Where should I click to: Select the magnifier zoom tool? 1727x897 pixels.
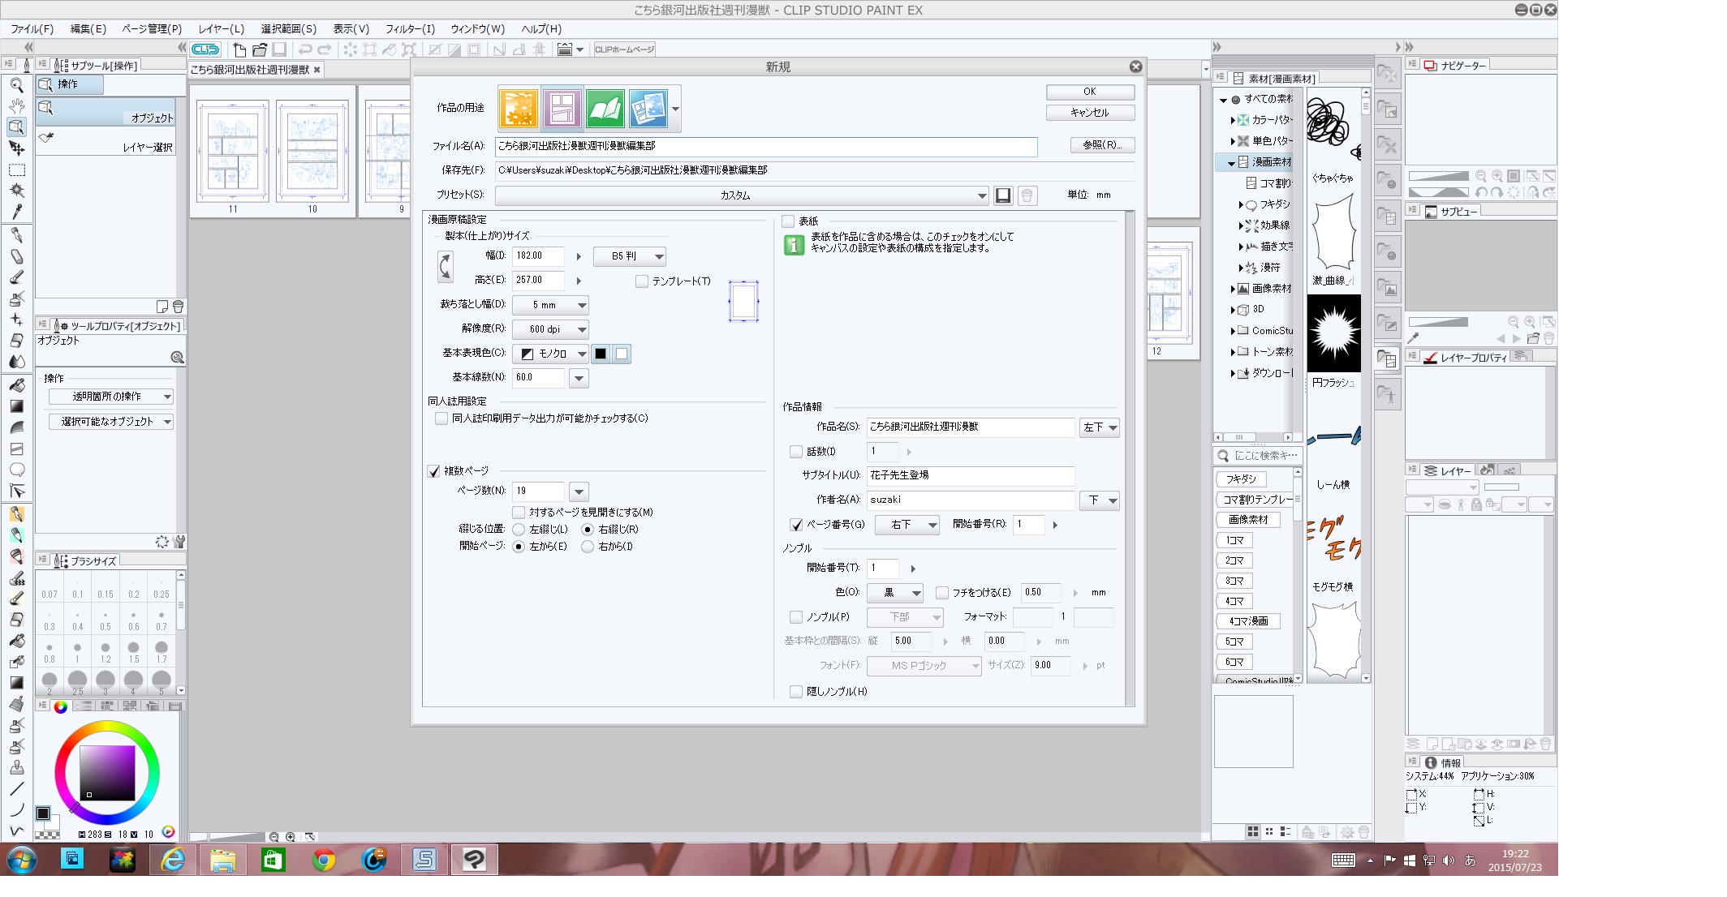(16, 84)
